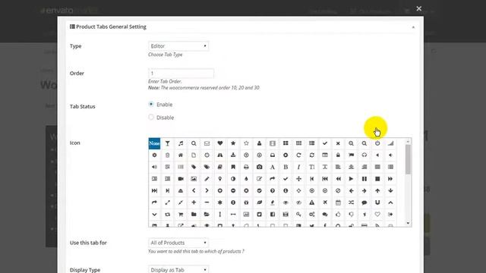This screenshot has height=273, width=486.
Task: Select the map marker pin icon
Action: click(219, 179)
